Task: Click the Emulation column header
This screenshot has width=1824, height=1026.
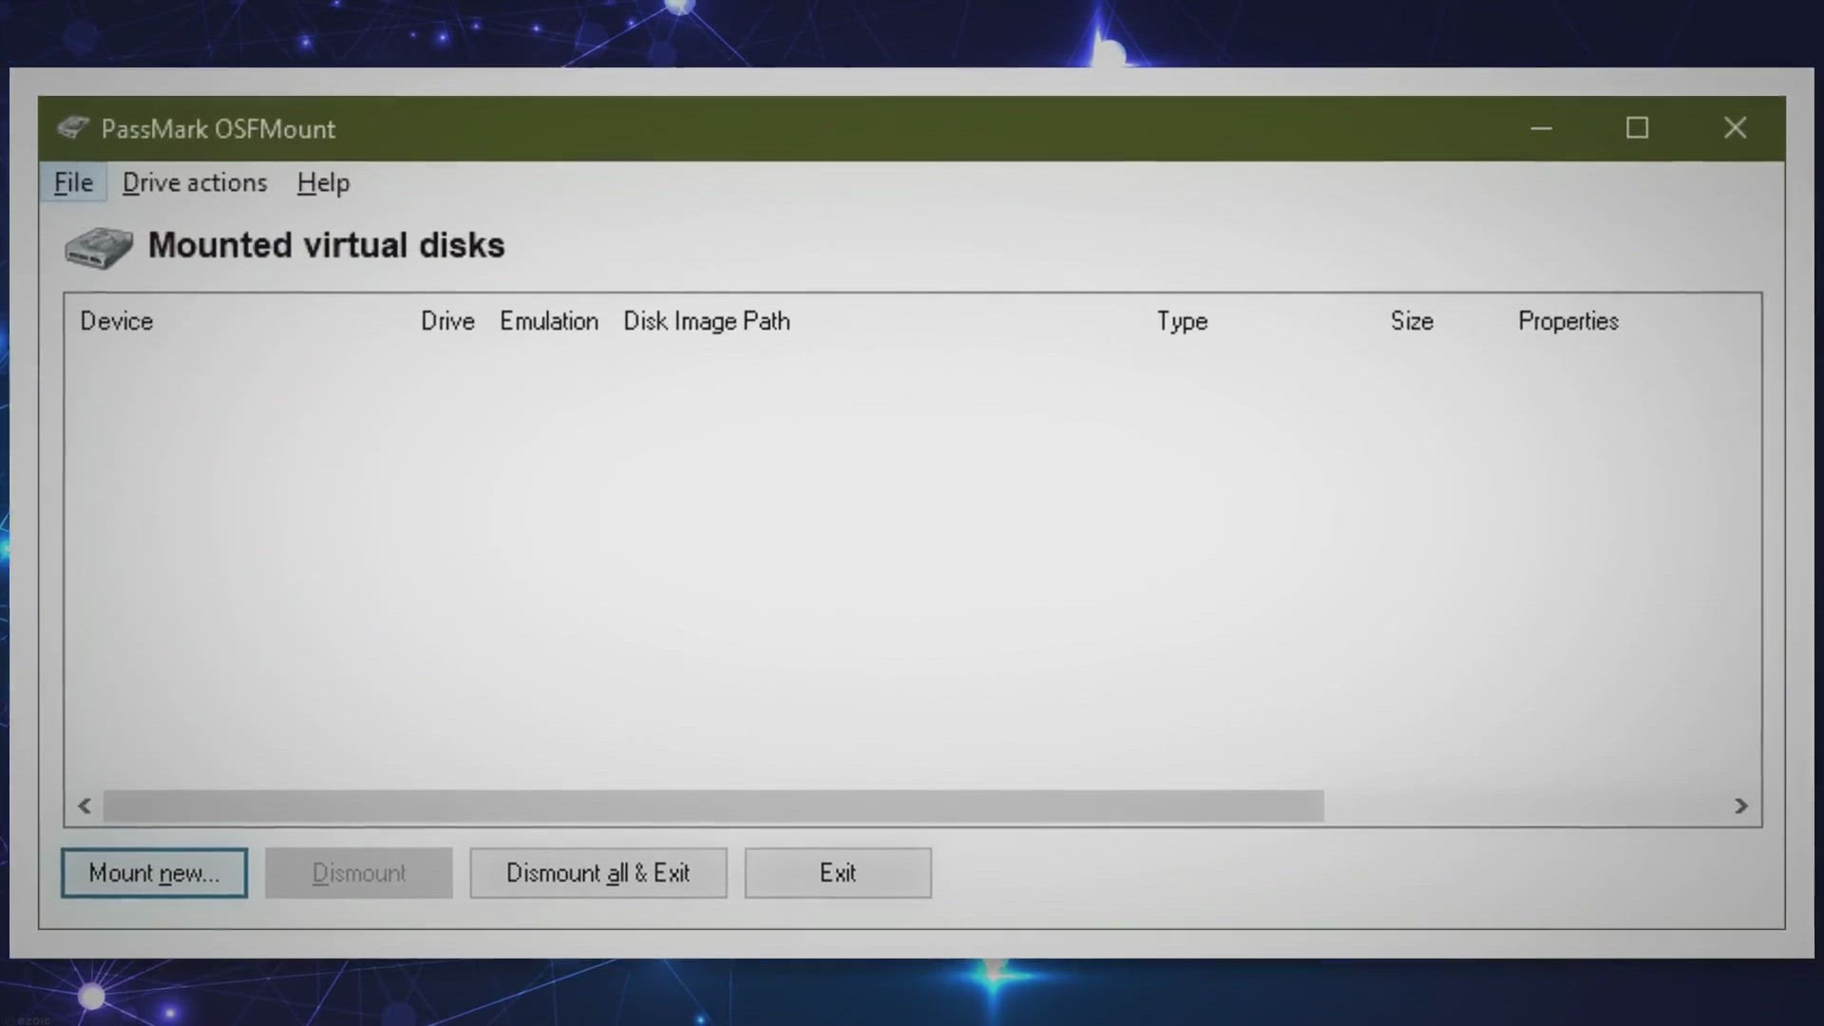Action: (x=549, y=321)
